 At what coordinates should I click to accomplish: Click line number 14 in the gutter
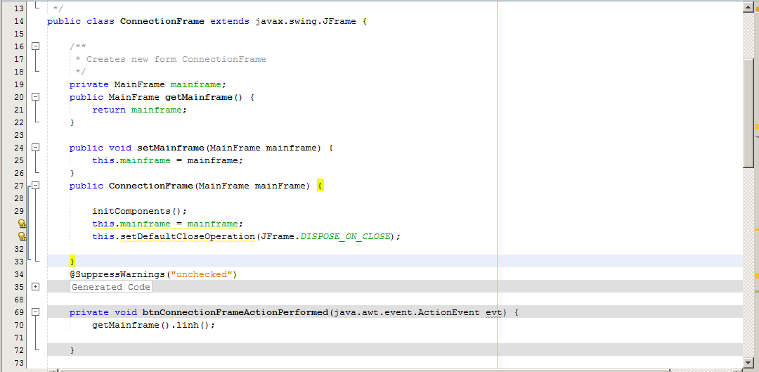[19, 21]
